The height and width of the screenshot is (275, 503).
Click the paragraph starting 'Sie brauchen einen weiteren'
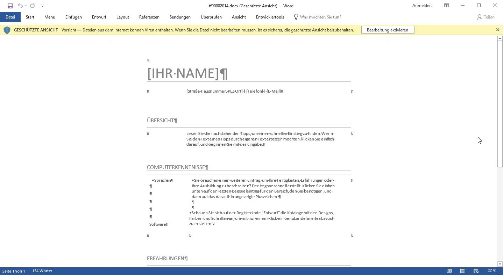click(x=263, y=188)
